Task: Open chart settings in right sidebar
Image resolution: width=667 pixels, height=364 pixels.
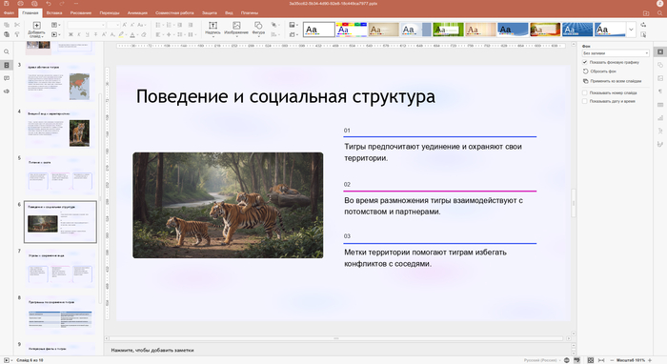Action: 660,118
